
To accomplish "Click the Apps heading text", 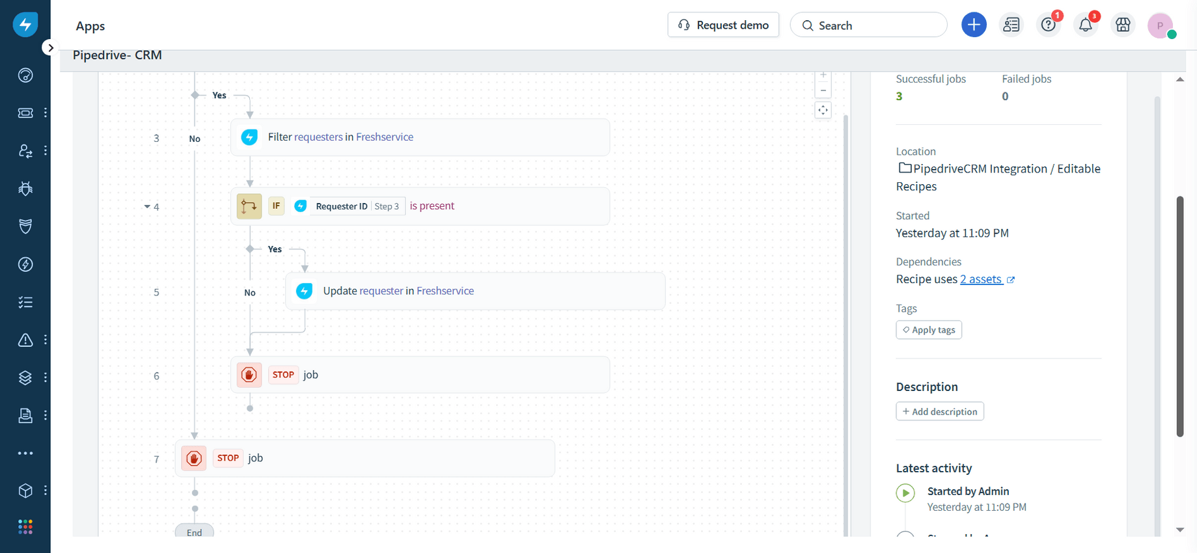I will pos(90,26).
